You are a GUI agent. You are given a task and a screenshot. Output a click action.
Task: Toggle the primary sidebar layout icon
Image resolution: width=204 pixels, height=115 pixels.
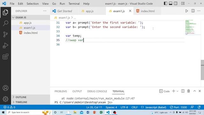tap(165, 4)
